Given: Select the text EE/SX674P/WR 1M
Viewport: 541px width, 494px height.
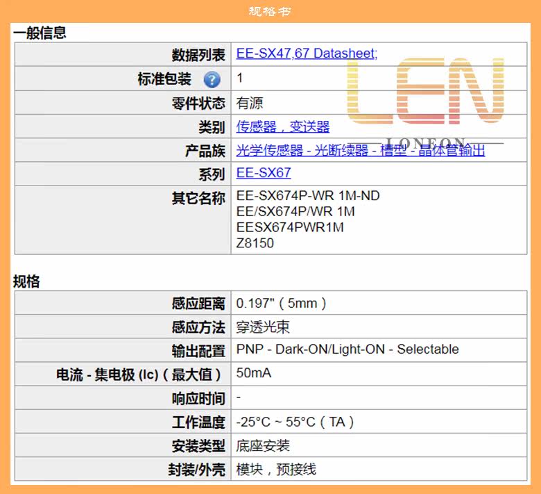Looking at the screenshot, I should pos(295,211).
